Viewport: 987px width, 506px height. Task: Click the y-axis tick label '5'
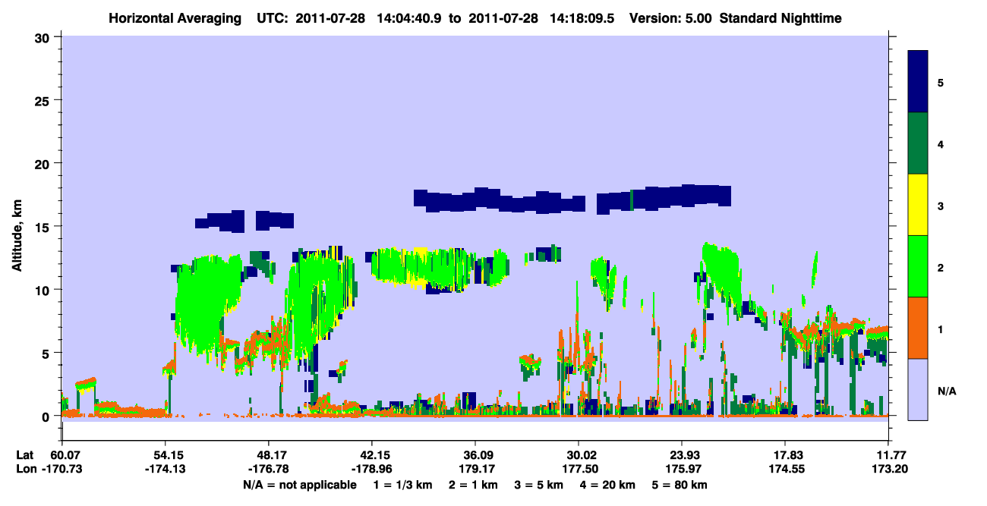(x=47, y=353)
